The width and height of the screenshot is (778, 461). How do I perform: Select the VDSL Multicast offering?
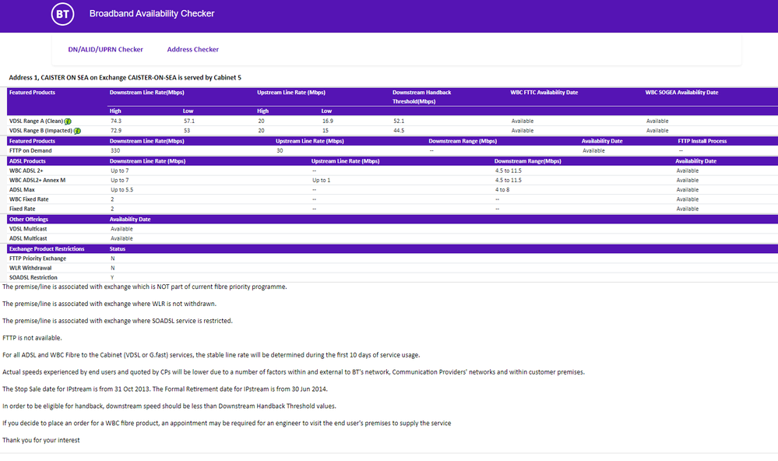27,229
